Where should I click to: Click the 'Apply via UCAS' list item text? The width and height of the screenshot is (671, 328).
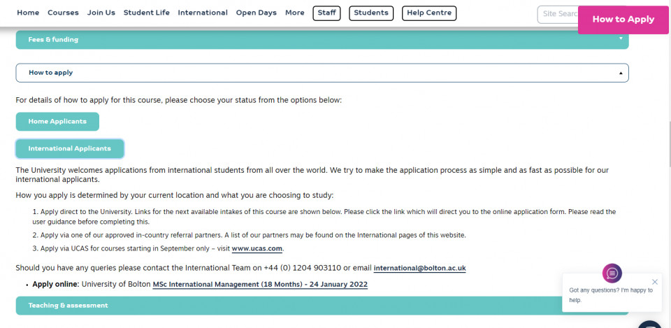tap(159, 248)
